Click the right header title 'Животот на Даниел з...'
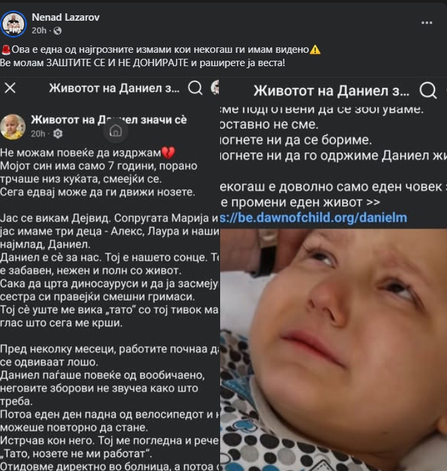Screen dimensions: 447x471 [x=331, y=91]
